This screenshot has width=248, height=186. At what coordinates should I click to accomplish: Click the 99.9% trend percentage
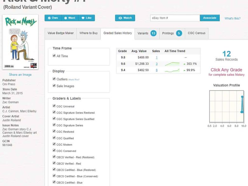coord(191,70)
